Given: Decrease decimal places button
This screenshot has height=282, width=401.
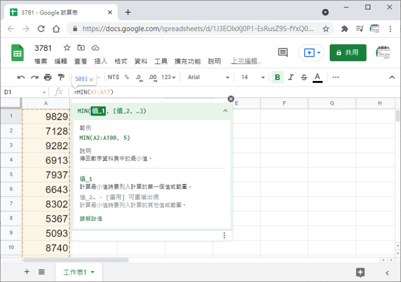Looking at the screenshot, I should (139, 78).
